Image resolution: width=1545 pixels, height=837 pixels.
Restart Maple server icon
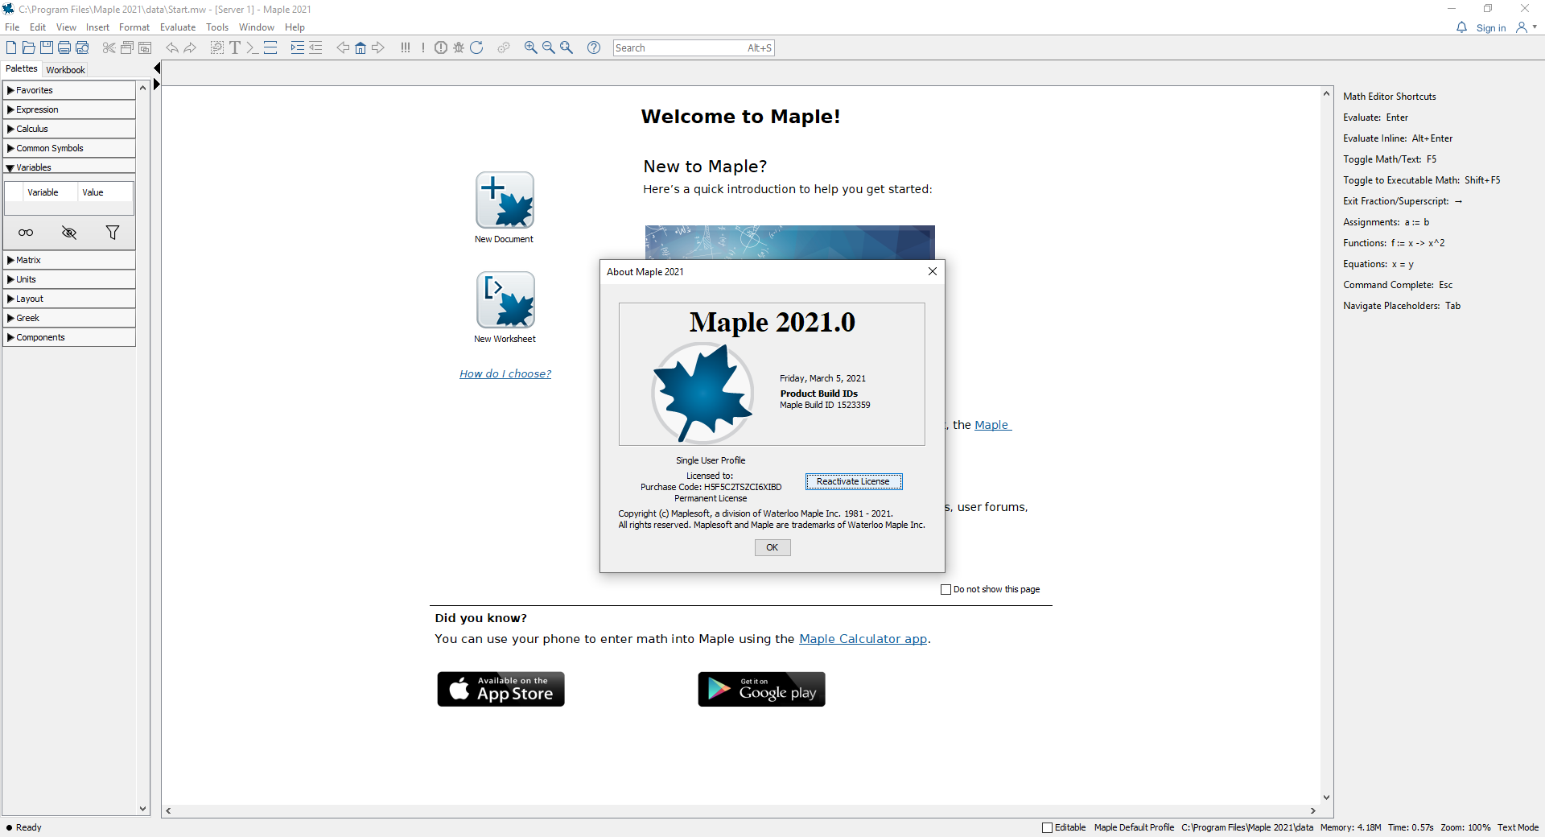pos(476,47)
